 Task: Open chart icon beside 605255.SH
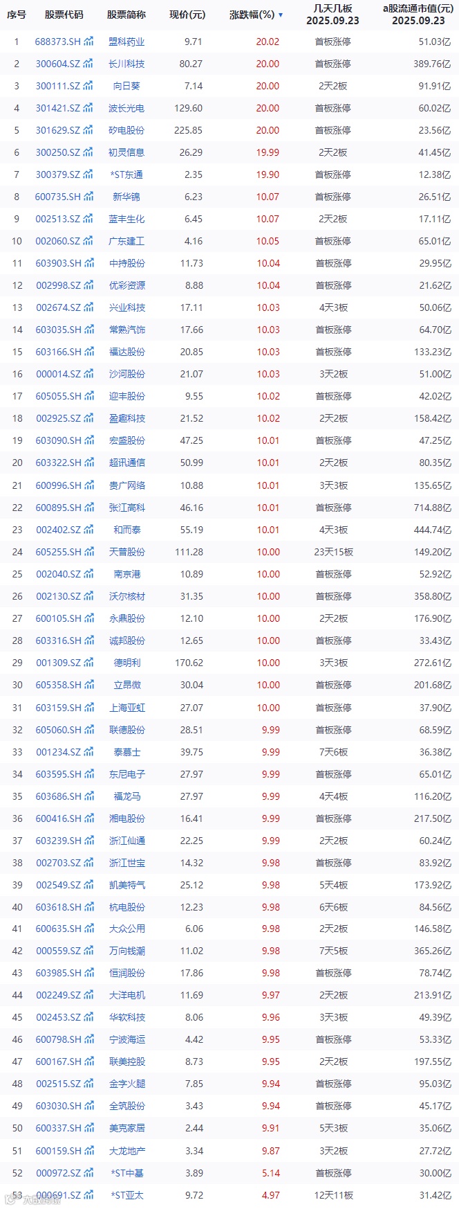point(88,552)
